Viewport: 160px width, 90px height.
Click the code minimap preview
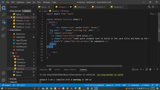(154, 14)
